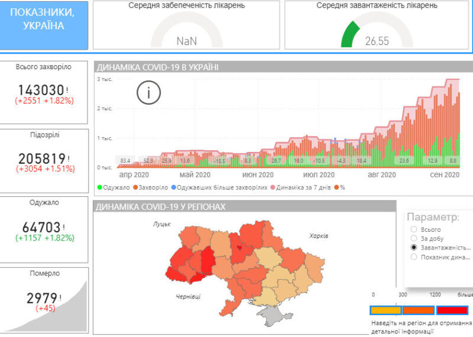Click the 'сен 2020' axis label
This screenshot has width=473, height=337.
445,174
